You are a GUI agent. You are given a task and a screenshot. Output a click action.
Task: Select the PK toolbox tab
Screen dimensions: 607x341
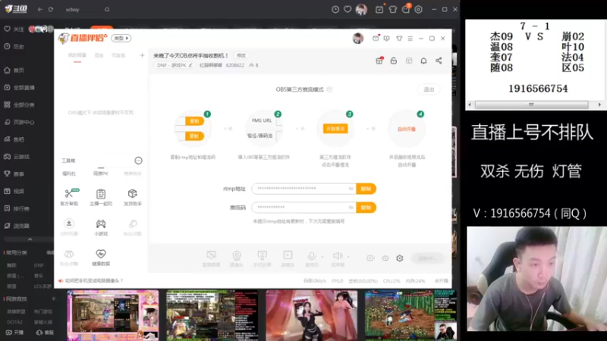pos(101,174)
